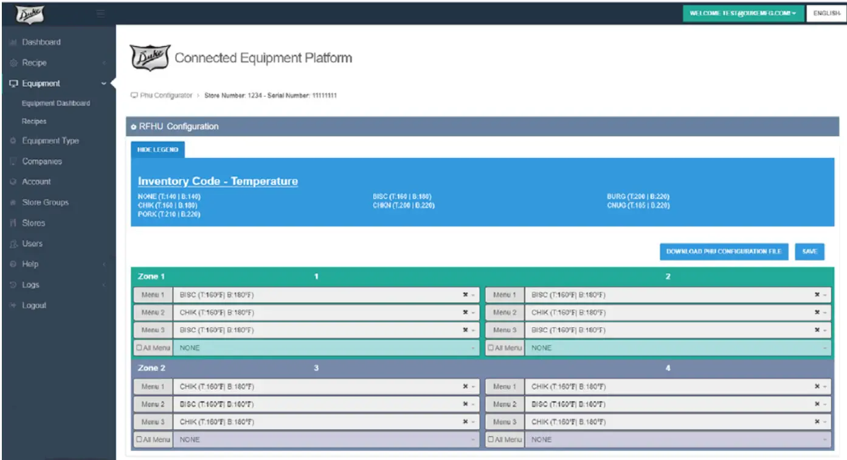This screenshot has width=847, height=460.
Task: Click the Logs icon in the sidebar
Action: [13, 285]
